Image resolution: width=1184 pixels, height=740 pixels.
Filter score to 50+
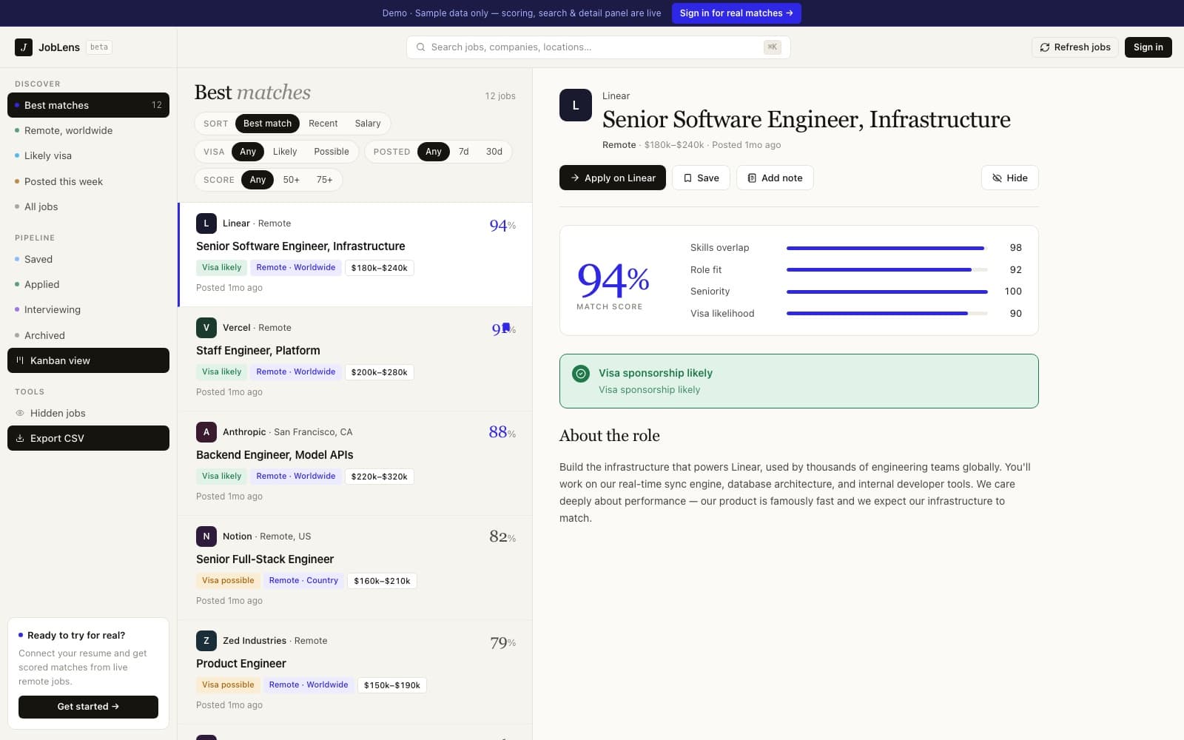[x=292, y=180]
